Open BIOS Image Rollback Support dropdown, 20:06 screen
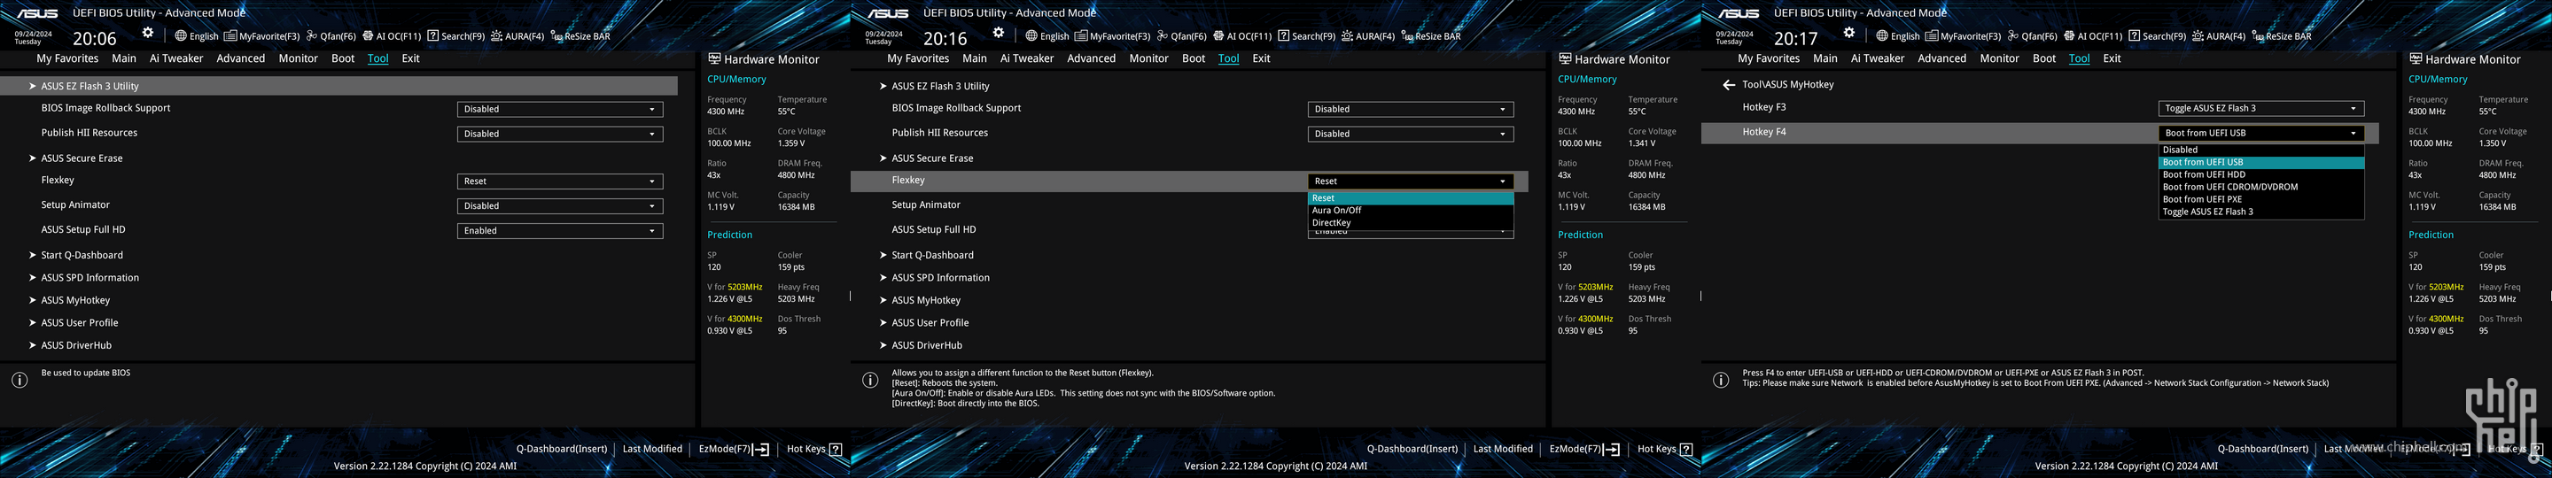The width and height of the screenshot is (2552, 478). point(560,109)
